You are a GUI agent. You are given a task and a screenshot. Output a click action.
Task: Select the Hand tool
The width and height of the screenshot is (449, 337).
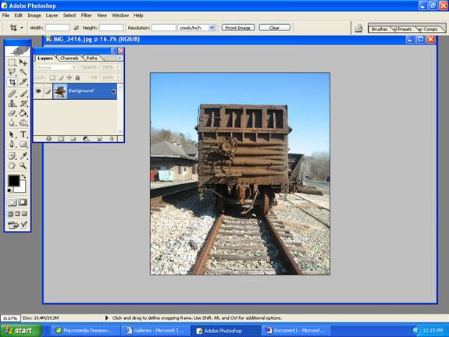[x=12, y=165]
